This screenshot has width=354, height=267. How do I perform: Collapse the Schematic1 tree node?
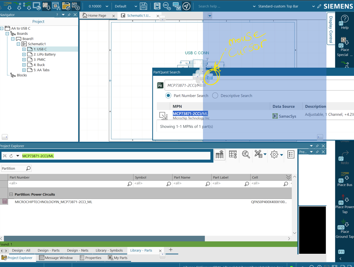pos(18,44)
